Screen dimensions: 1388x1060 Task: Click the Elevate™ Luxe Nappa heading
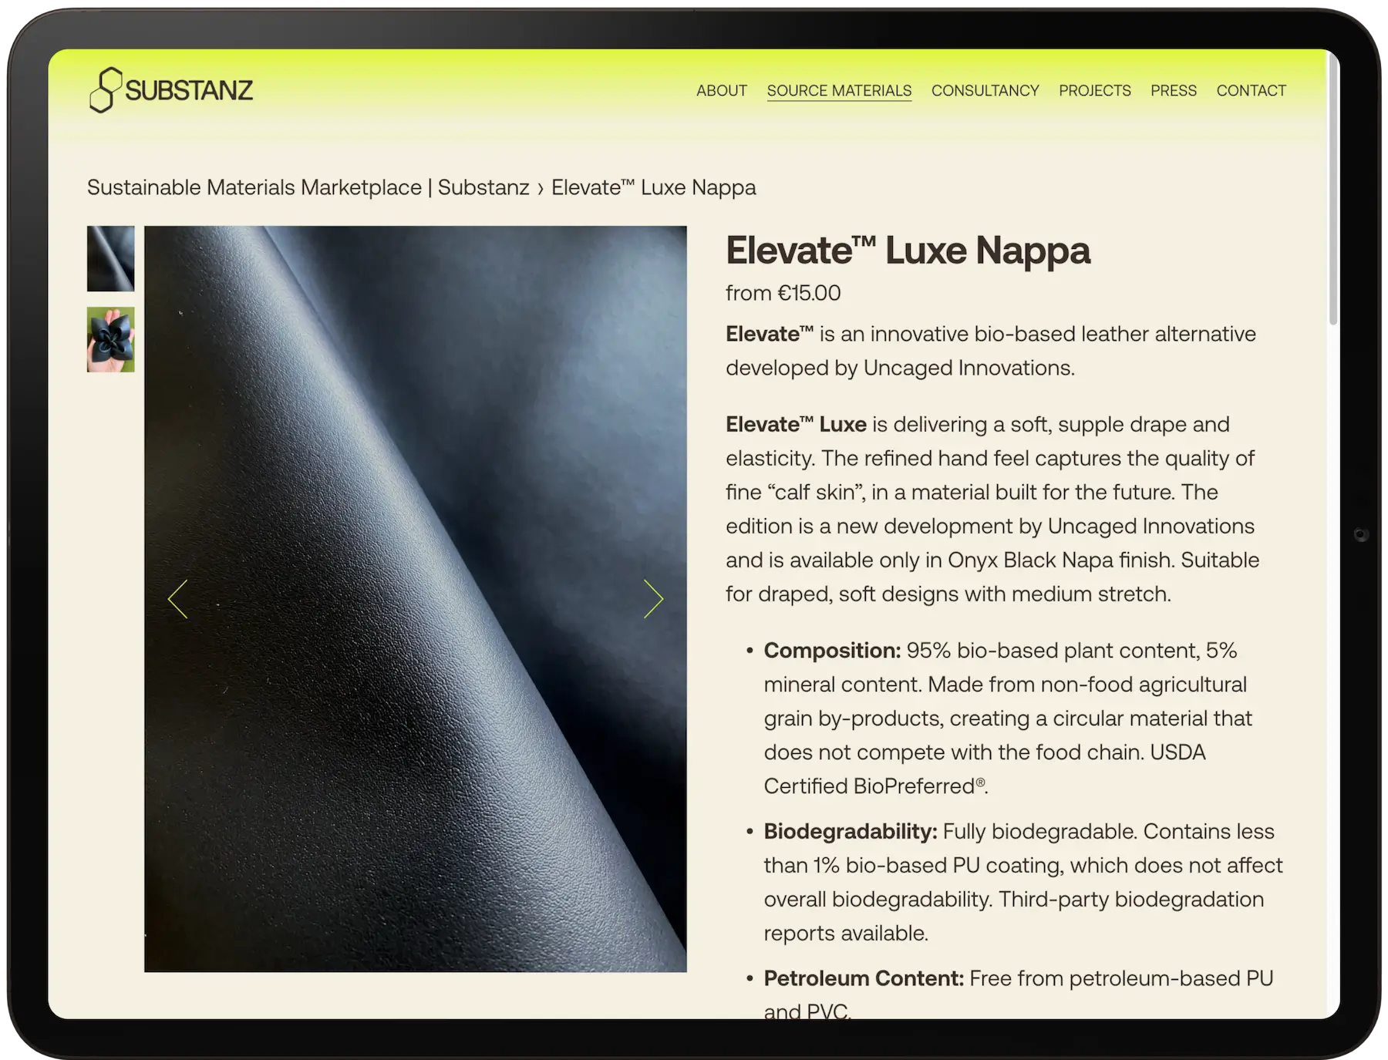coord(908,251)
